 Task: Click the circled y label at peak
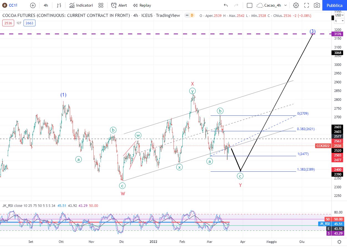(192, 91)
